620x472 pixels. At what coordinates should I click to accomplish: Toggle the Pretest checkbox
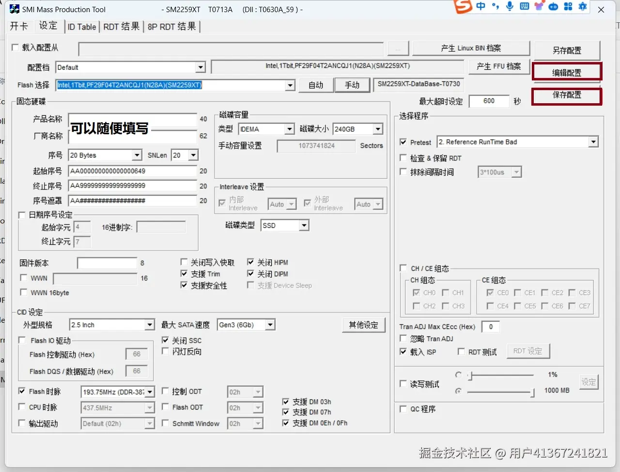point(403,142)
